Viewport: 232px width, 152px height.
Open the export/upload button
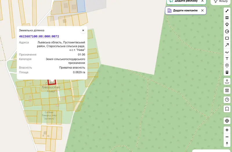pos(227,81)
